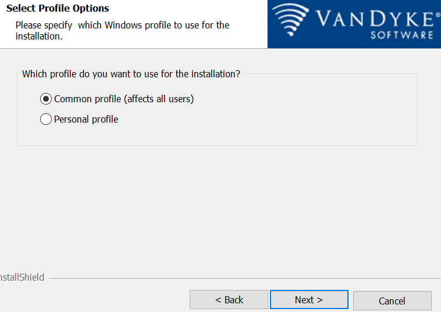Screen dimensions: 441x312
Task: Click the separator line beside InstallShield
Action: 233,278
